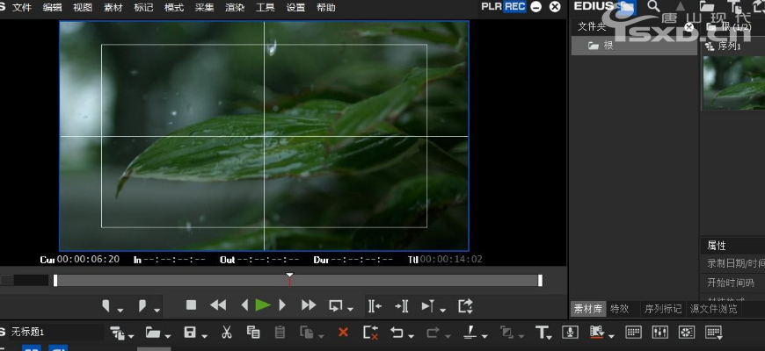Click the red X delete icon
This screenshot has width=765, height=351.
[x=343, y=333]
